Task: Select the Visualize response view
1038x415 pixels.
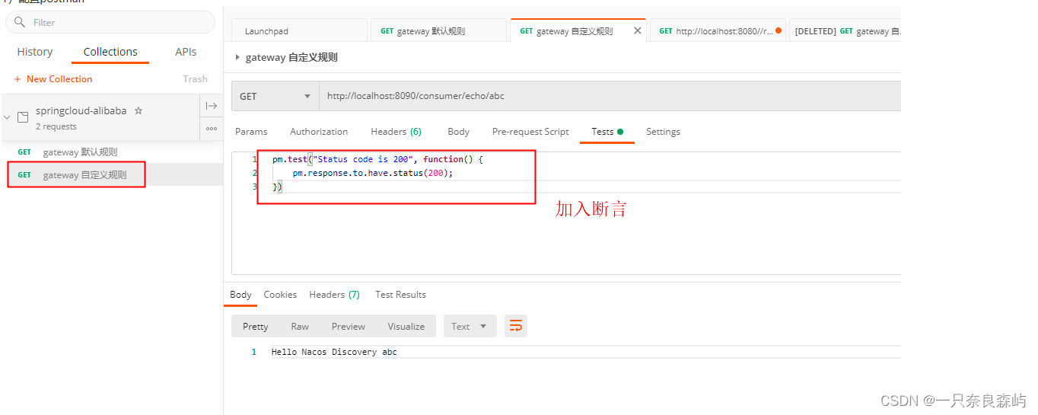Action: (406, 326)
